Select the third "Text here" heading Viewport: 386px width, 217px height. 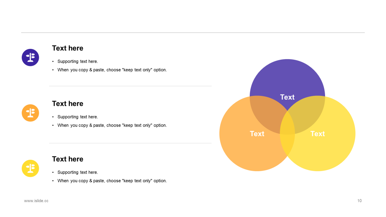[68, 159]
